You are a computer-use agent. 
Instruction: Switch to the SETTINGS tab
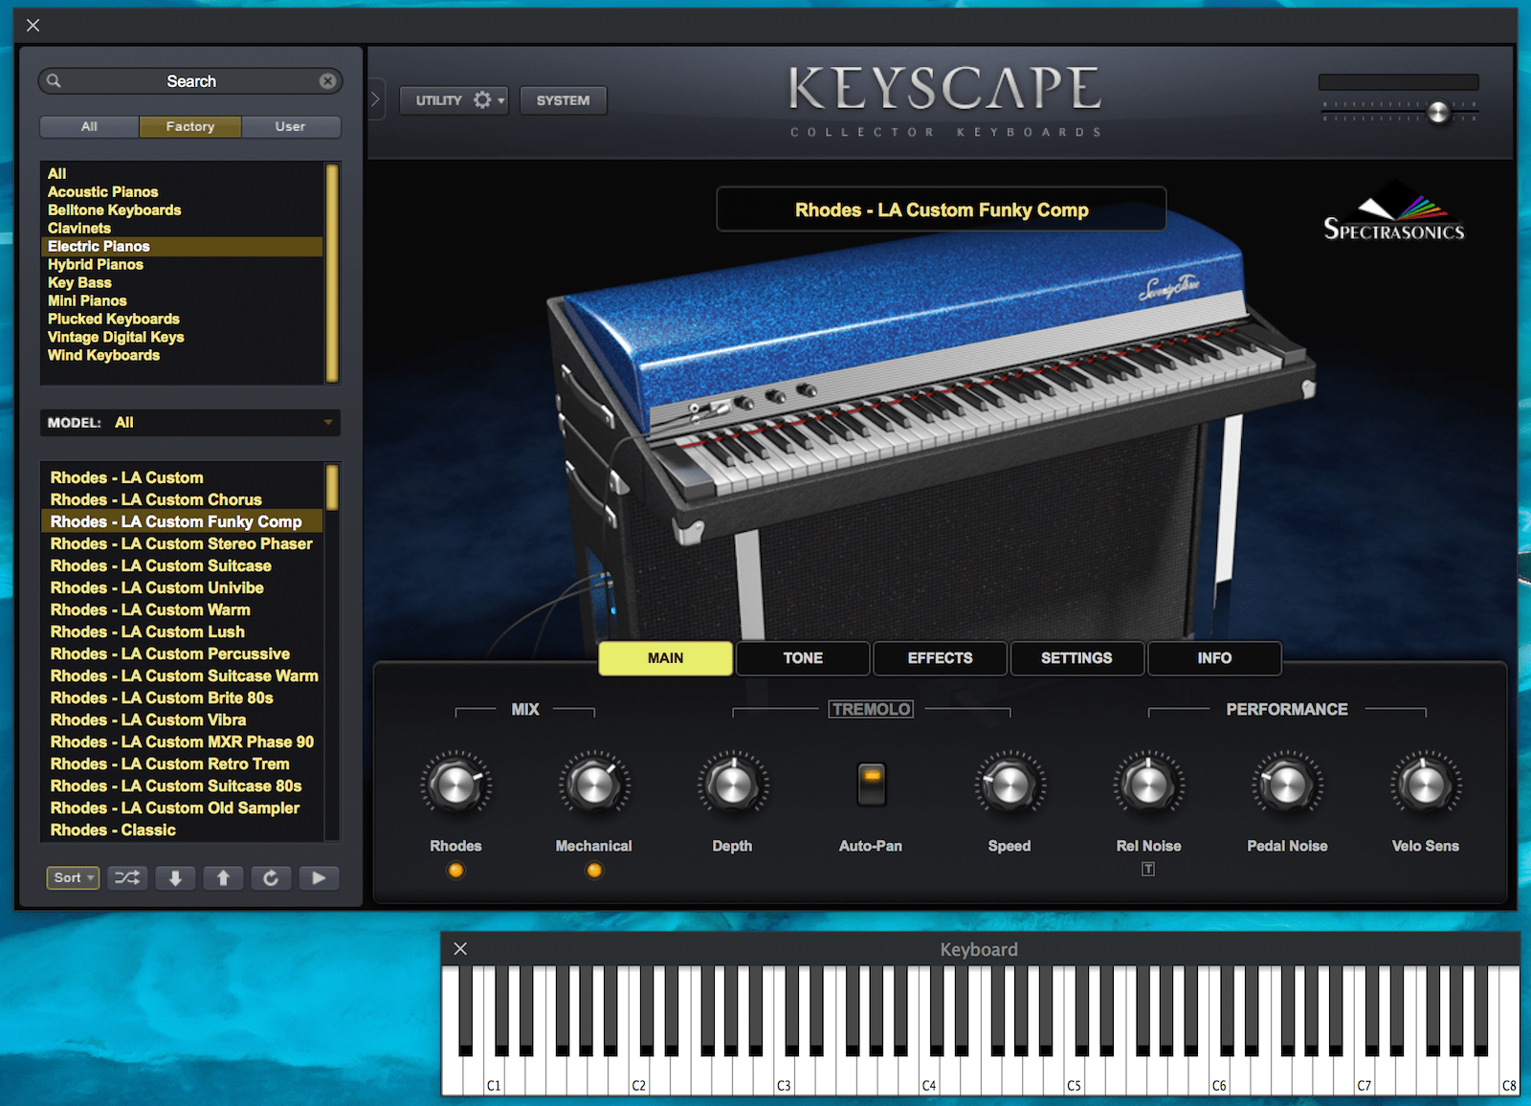pos(1076,658)
